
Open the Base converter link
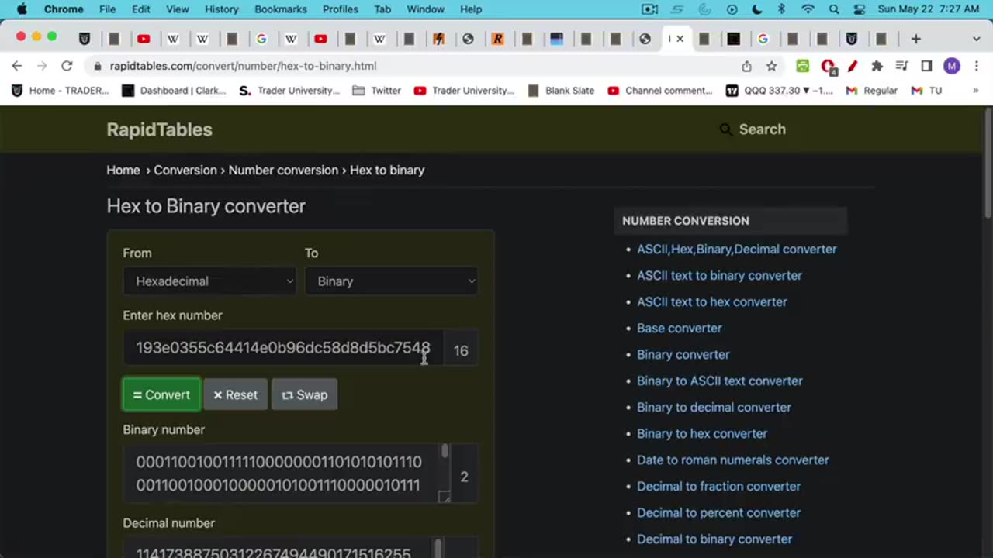pos(680,328)
